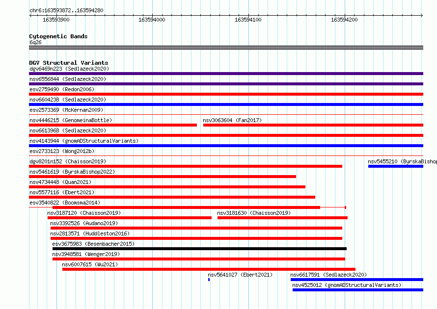Open the nsv3392526 (Audano2019) label
Viewport: 437px width, 309px height.
click(84, 223)
